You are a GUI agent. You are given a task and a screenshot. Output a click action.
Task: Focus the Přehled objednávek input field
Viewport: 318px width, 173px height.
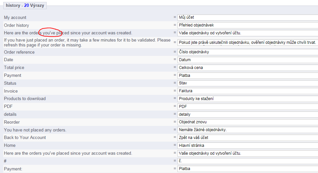pyautogui.click(x=247, y=25)
